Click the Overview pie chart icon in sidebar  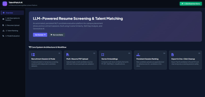click(4, 13)
